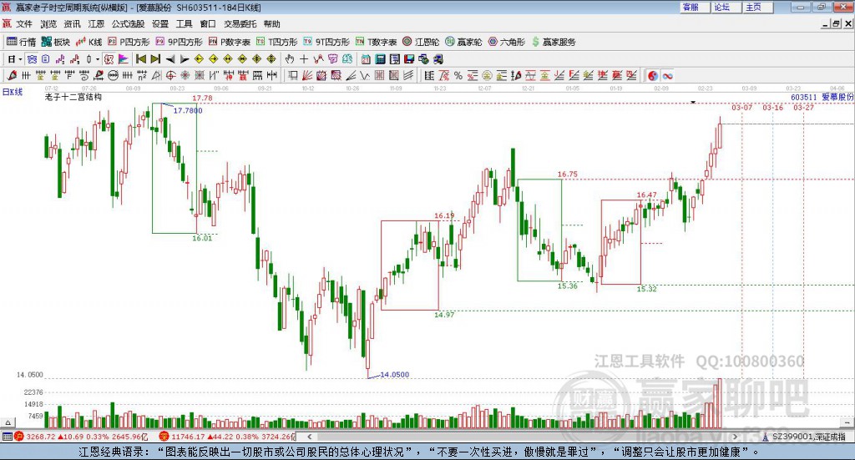Jump to the first bar button
Screen dimensions: 855x460
(x=140, y=59)
